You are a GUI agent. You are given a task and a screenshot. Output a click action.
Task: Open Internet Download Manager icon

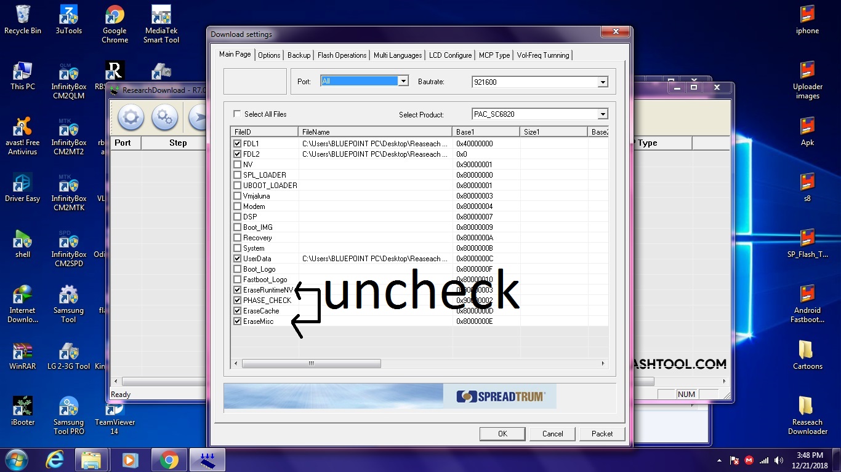coord(23,304)
